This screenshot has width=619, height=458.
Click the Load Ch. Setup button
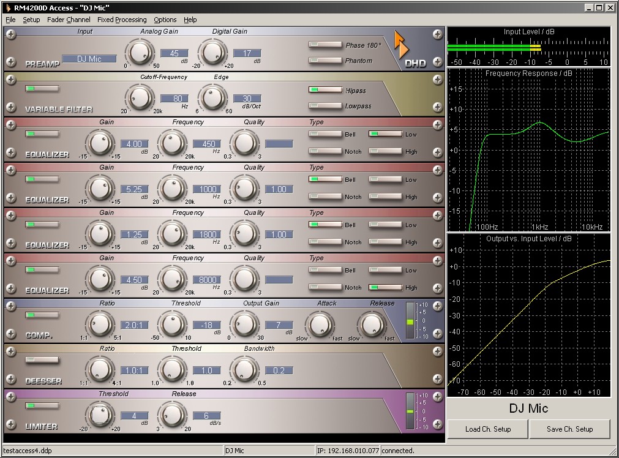pyautogui.click(x=488, y=429)
